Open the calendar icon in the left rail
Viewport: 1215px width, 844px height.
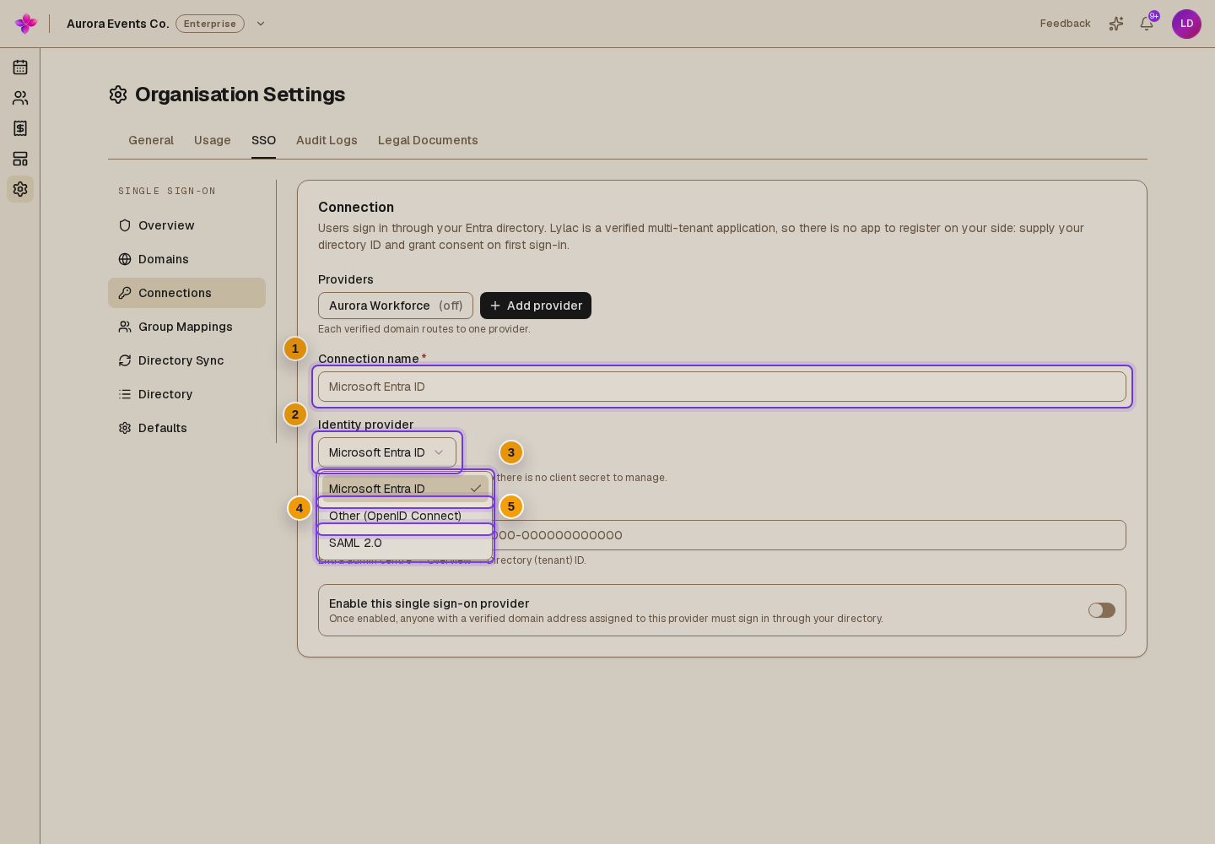click(x=20, y=68)
